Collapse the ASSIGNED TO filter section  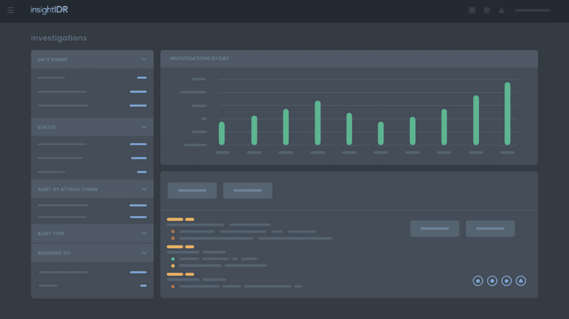click(144, 253)
